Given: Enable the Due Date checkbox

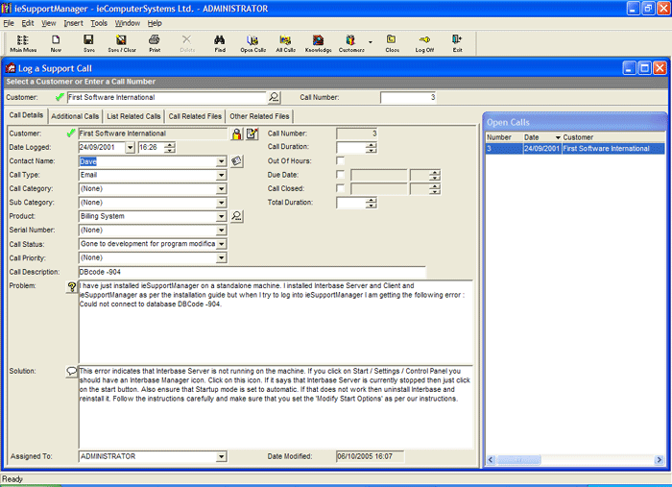Looking at the screenshot, I should (341, 175).
